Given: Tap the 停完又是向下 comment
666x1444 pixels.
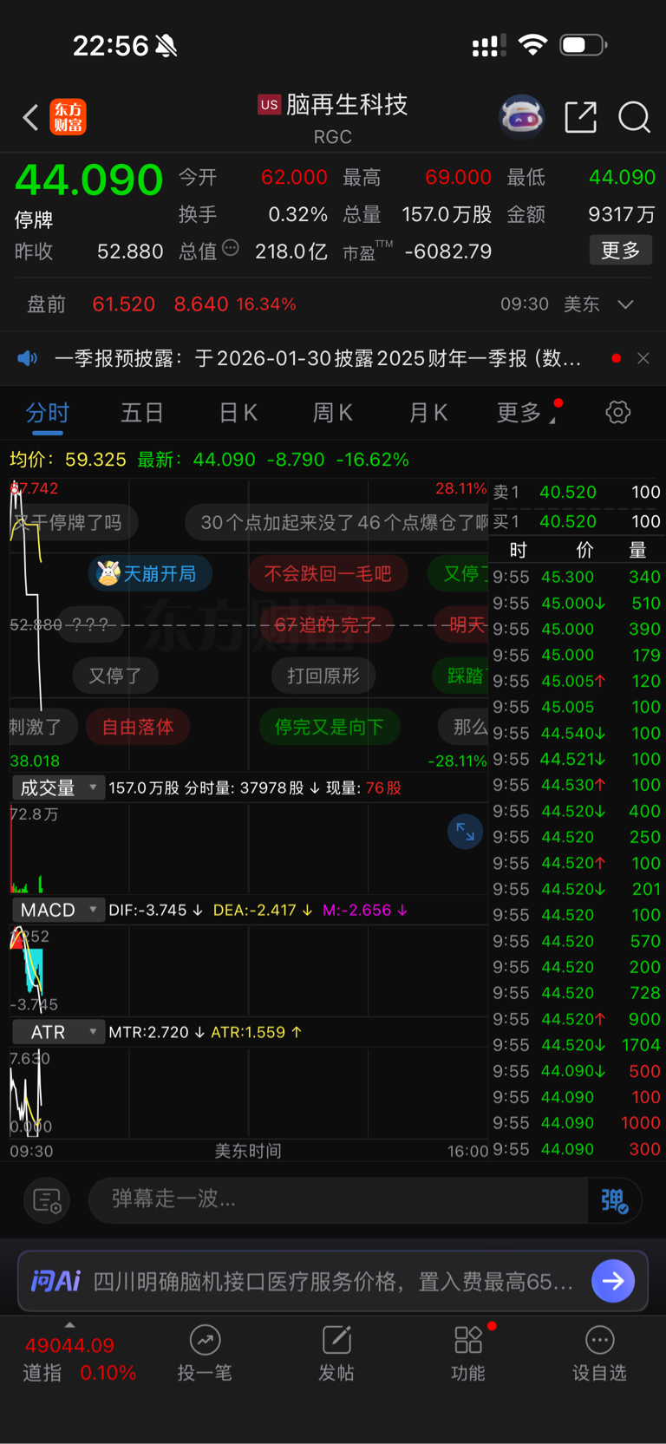Looking at the screenshot, I should [330, 727].
